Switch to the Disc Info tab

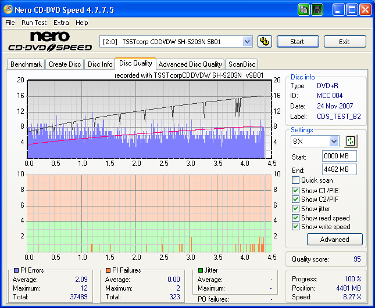pyautogui.click(x=100, y=64)
